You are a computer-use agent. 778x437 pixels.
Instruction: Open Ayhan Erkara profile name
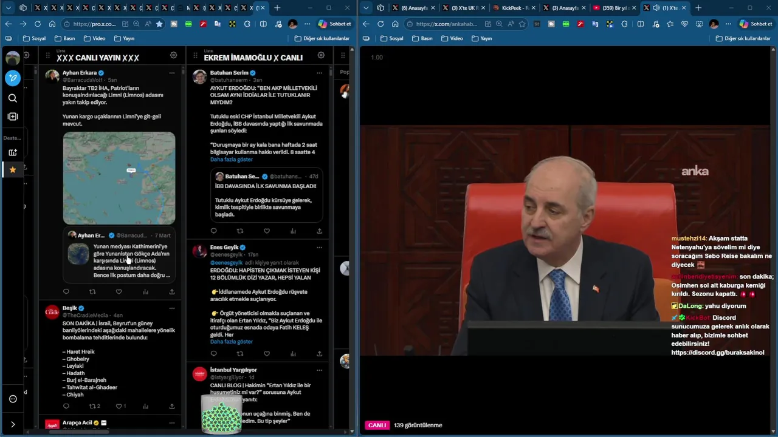click(79, 73)
